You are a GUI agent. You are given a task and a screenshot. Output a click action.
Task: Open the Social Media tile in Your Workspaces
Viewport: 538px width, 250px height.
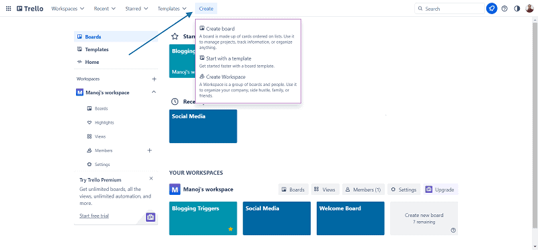point(276,218)
